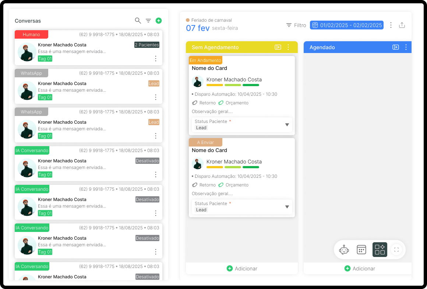Open the AI chatbot assistant icon
427x289 pixels.
tap(344, 250)
